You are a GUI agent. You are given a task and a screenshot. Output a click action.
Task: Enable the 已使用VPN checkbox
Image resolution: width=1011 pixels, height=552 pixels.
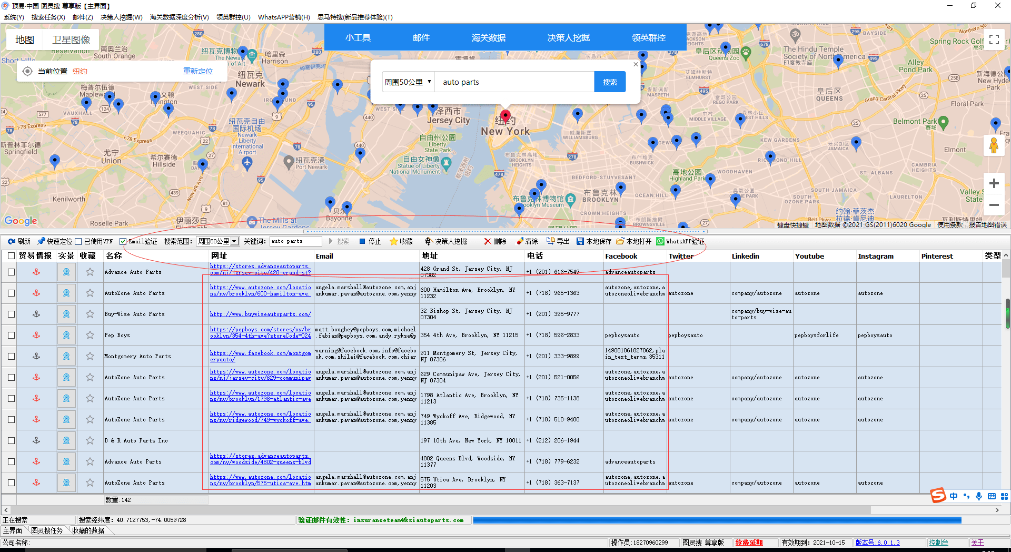pyautogui.click(x=78, y=241)
